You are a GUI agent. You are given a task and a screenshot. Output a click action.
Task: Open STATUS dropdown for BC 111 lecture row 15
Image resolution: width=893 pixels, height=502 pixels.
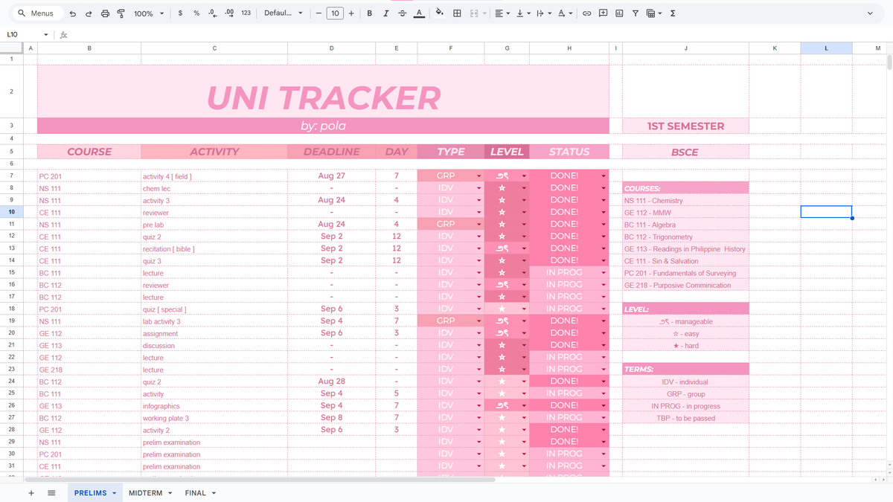click(x=603, y=273)
